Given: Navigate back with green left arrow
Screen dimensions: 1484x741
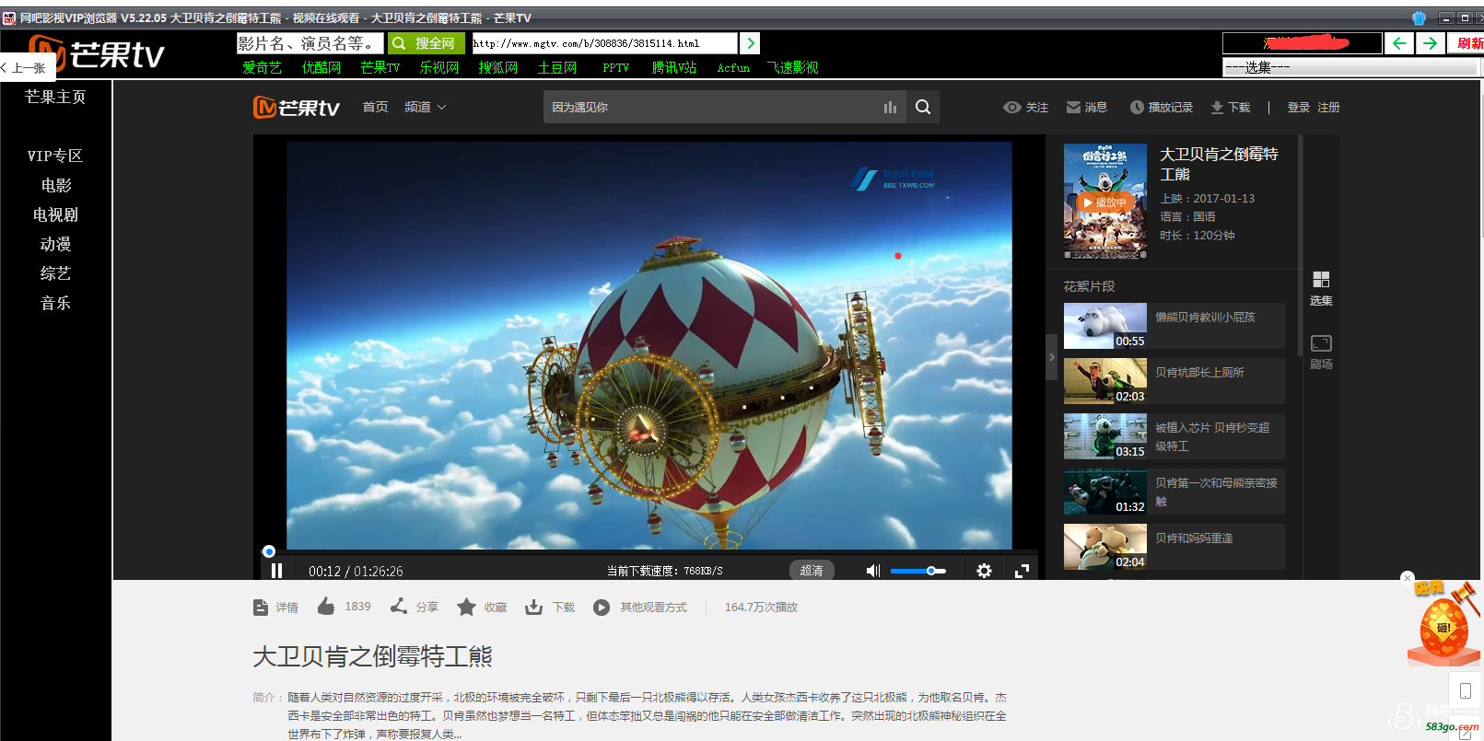Looking at the screenshot, I should point(1398,43).
